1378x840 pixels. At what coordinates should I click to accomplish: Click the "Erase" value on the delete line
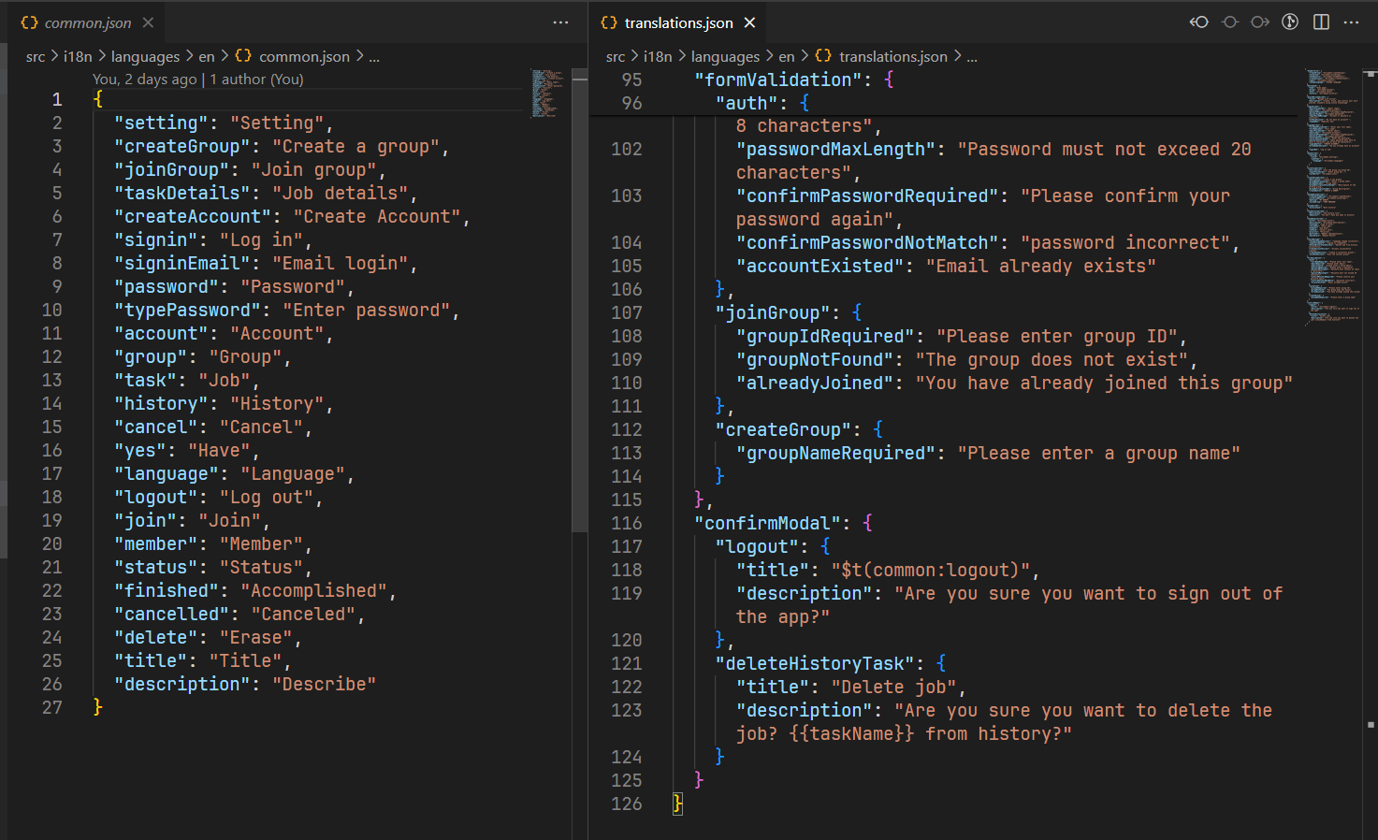[x=255, y=637]
